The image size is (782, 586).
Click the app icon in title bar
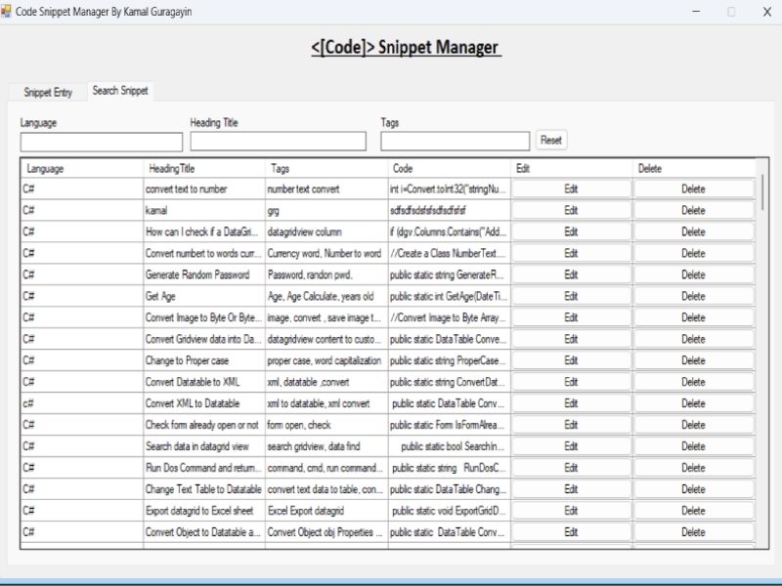point(7,10)
